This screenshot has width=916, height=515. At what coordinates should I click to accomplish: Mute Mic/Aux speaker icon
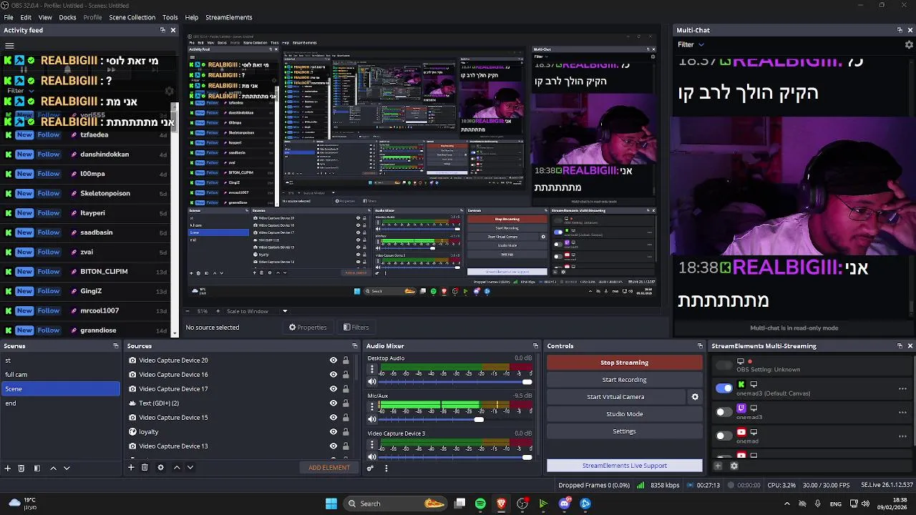(x=372, y=419)
